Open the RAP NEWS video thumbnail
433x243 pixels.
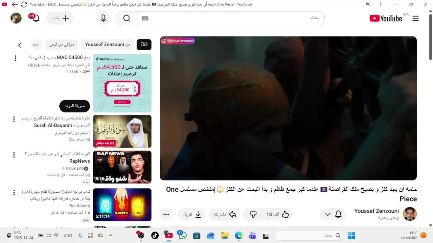(x=122, y=167)
